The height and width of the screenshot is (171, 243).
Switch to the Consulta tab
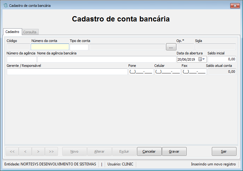[x=30, y=32]
